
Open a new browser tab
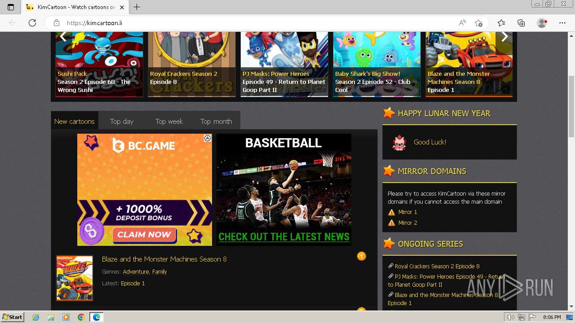pyautogui.click(x=137, y=7)
